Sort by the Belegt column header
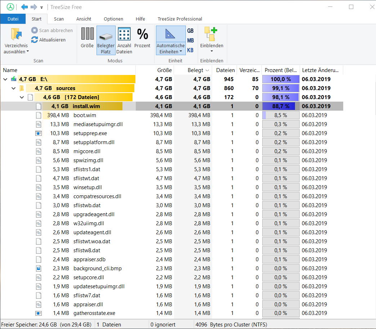376x329 pixels. (x=193, y=70)
